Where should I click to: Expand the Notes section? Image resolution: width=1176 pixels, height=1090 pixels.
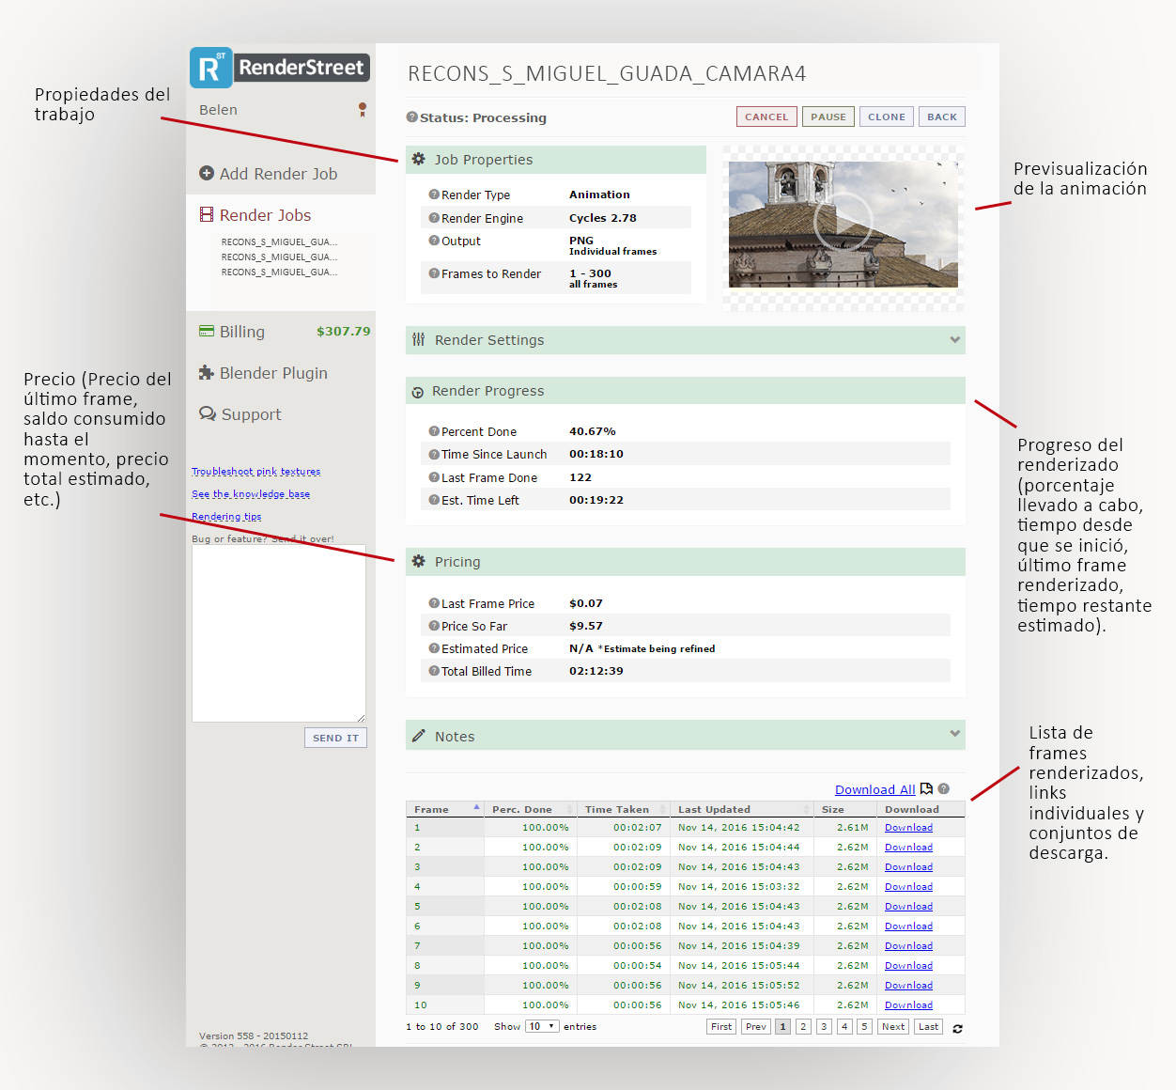coord(954,734)
